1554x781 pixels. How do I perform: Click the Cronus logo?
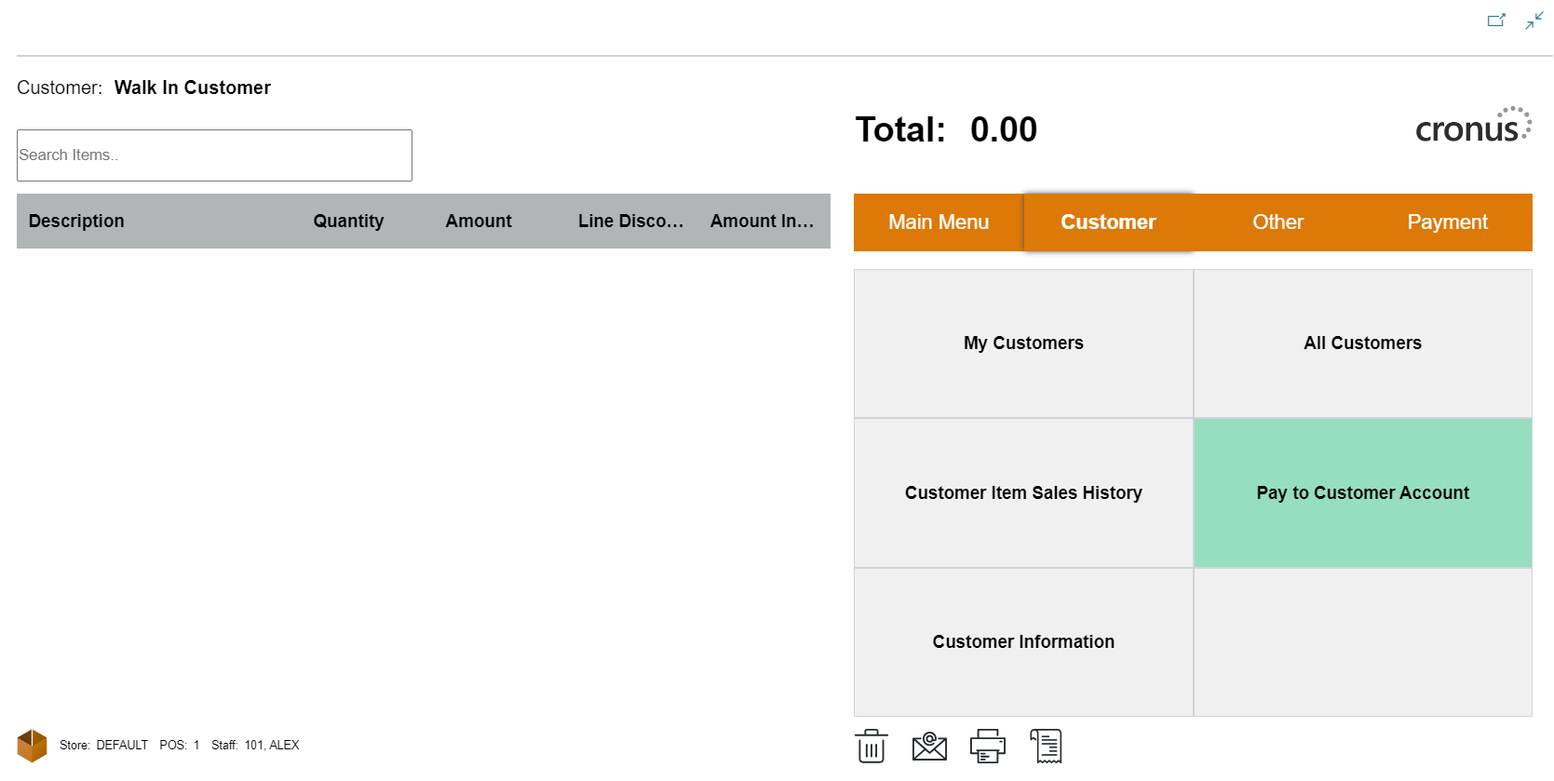click(x=1472, y=127)
